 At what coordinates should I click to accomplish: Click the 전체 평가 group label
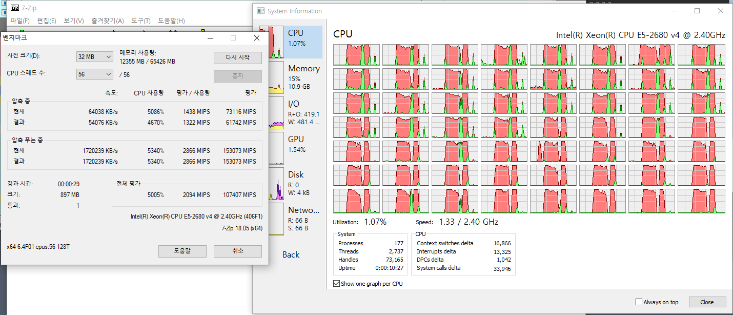129,183
